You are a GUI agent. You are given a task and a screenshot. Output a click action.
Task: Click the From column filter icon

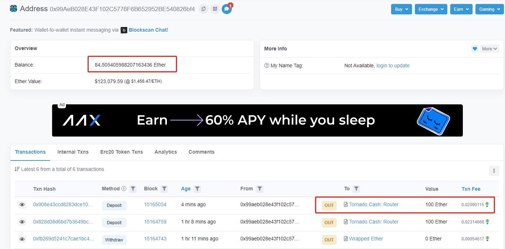point(260,189)
